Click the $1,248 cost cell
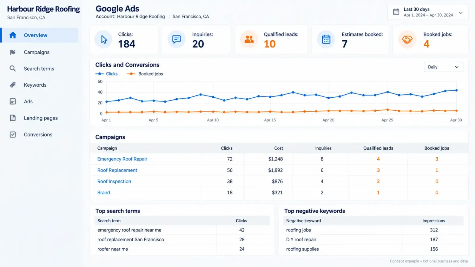 point(275,159)
